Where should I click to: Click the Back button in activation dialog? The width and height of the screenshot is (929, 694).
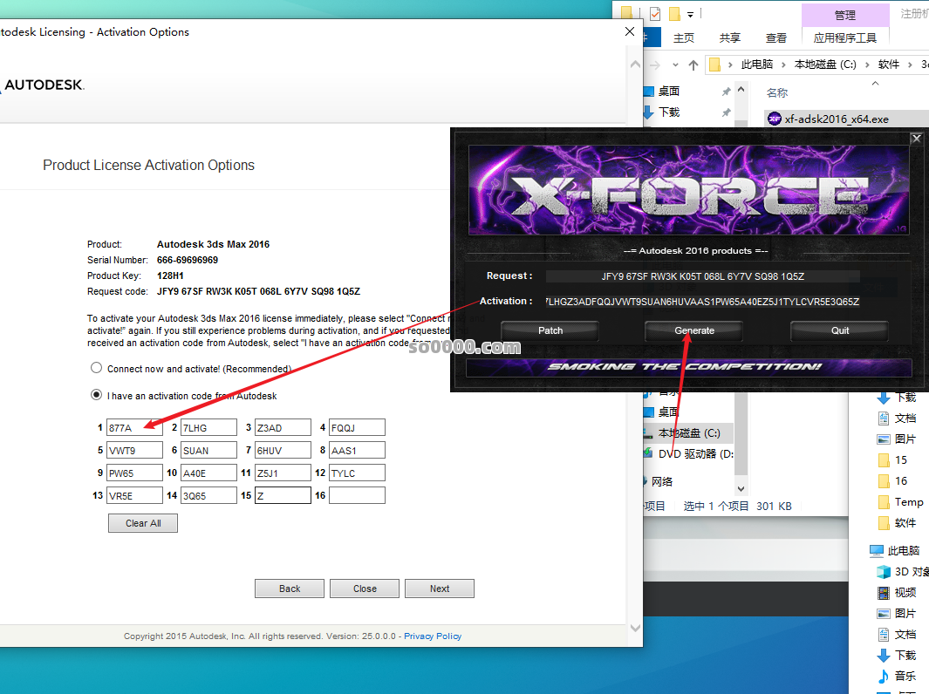(x=290, y=589)
